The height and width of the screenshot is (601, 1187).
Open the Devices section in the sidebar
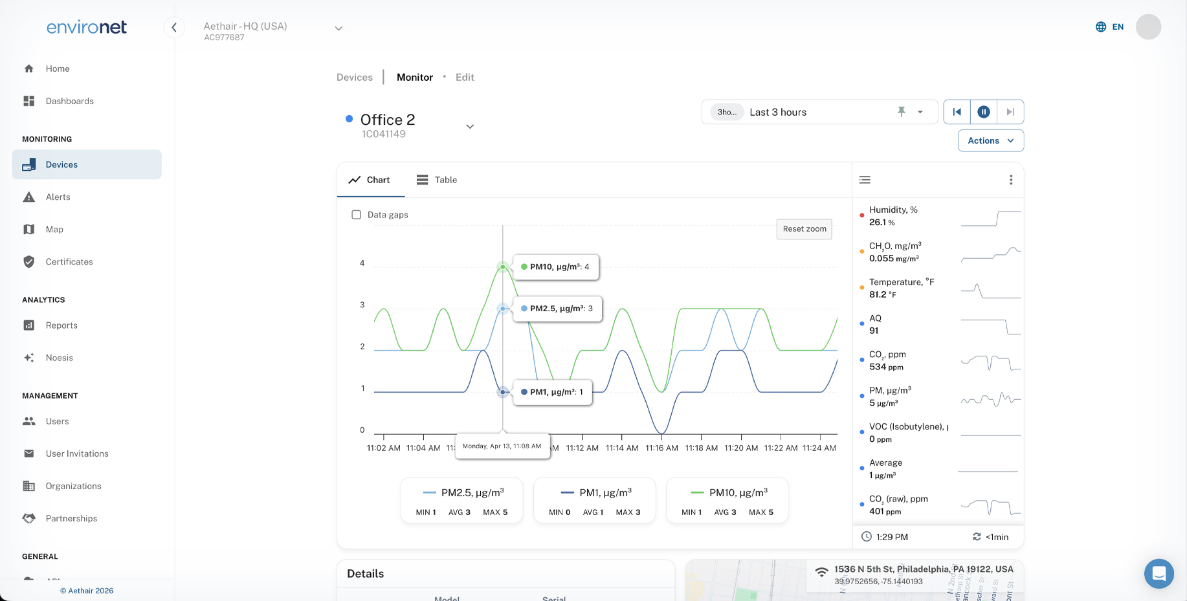pos(61,164)
